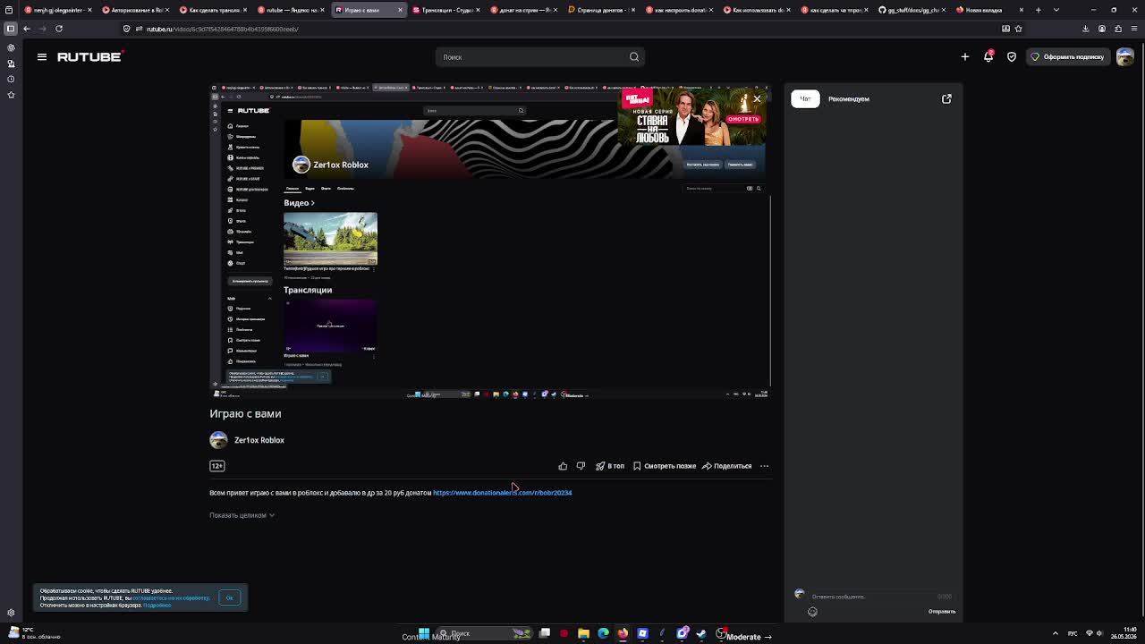Open a new browser tab
This screenshot has height=644, width=1145.
click(1038, 10)
